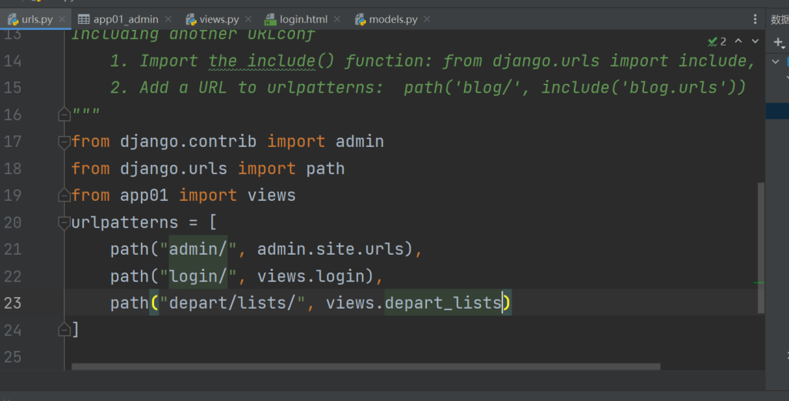This screenshot has width=789, height=401.
Task: Click the vertical editor scrollbar
Action: [x=761, y=246]
